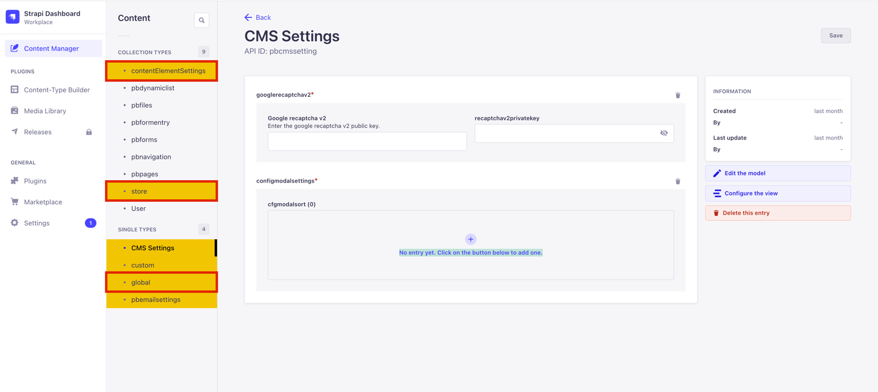Open the Plugins page
Screen dimensions: 878x392
[x=34, y=181]
